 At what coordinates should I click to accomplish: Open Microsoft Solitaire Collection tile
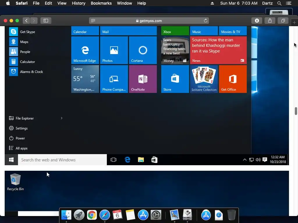pyautogui.click(x=204, y=79)
